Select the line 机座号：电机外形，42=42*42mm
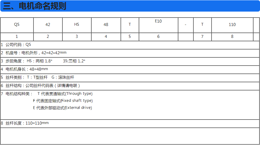Viewport: 260px width, 152px height. (36, 53)
